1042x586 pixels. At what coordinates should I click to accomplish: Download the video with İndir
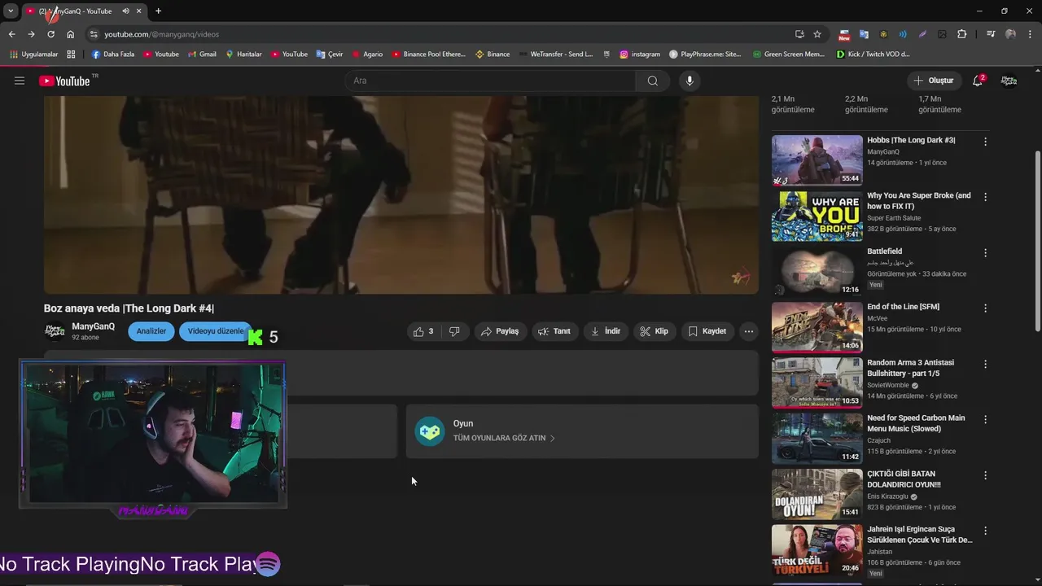(x=606, y=331)
